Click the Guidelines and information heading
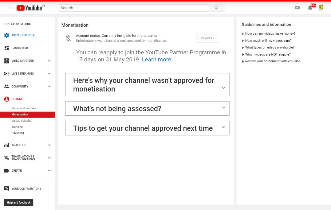Screen dimensions: 331x210 click(x=266, y=25)
